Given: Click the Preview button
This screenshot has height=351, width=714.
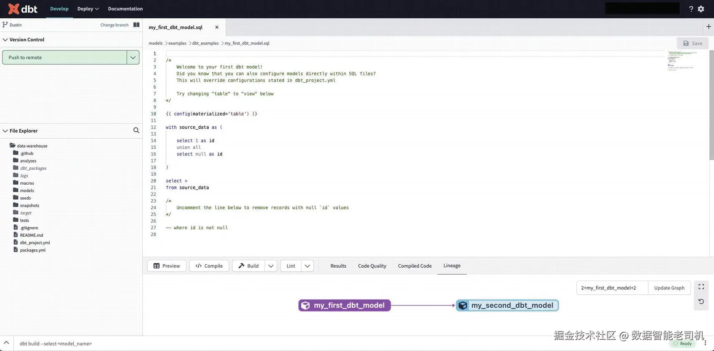Looking at the screenshot, I should coord(167,266).
